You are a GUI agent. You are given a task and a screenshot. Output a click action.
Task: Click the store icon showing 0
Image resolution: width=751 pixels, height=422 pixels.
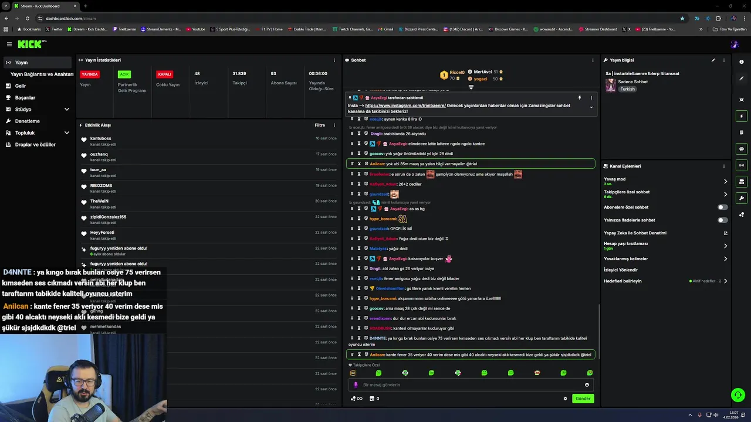coord(374,399)
